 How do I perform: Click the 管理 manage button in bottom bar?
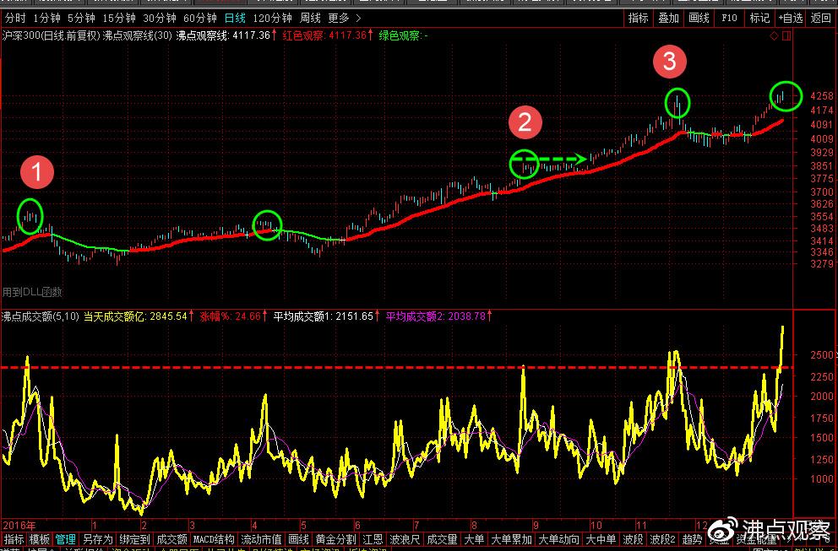tap(65, 539)
